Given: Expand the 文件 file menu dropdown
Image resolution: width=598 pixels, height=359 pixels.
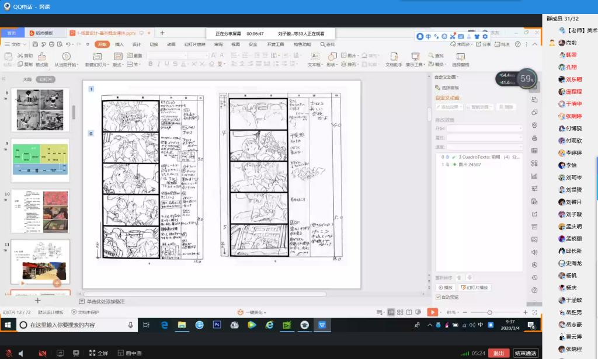Looking at the screenshot, I should tap(16, 44).
